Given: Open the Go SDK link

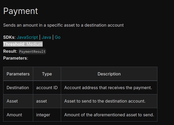Looking at the screenshot, I should click(58, 37).
